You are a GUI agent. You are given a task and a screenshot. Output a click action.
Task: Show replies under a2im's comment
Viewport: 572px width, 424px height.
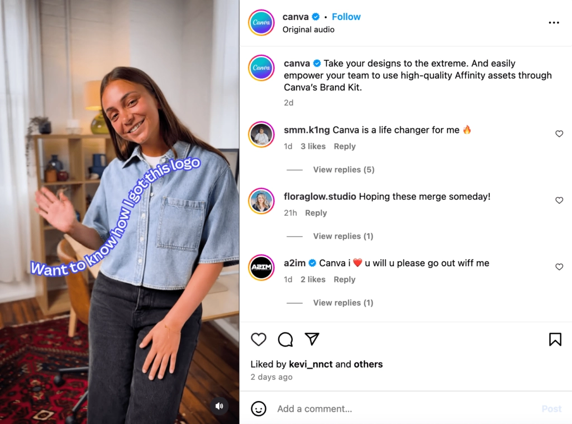pos(343,303)
